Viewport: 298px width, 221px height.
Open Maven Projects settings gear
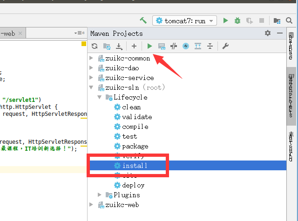coord(268,33)
